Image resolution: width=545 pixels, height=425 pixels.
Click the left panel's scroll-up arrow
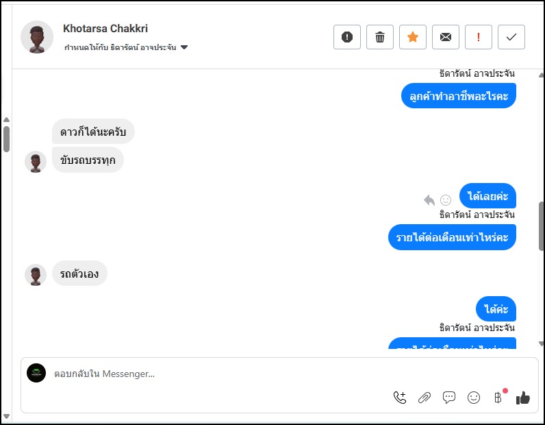(6, 120)
